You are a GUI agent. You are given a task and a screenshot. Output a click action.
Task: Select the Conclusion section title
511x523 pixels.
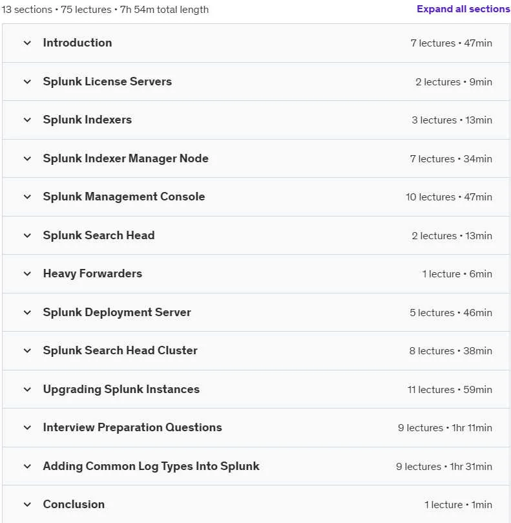pyautogui.click(x=74, y=504)
